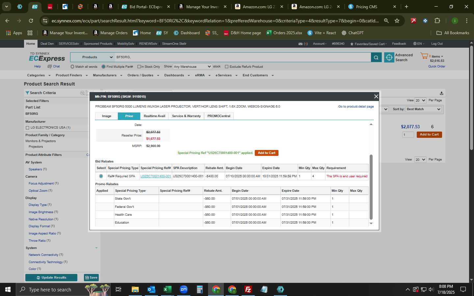Open Orders 2025.xlsx bookmark

284,33
